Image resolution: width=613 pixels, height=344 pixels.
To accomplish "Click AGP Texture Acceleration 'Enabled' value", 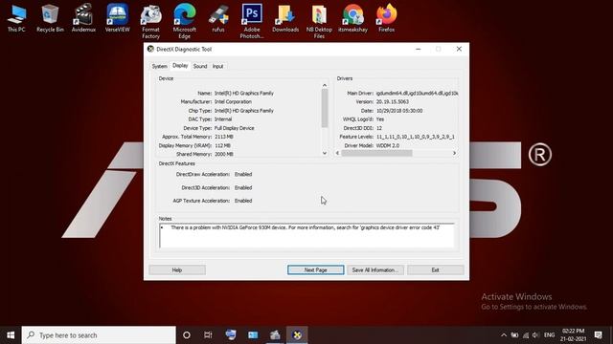I will point(243,201).
